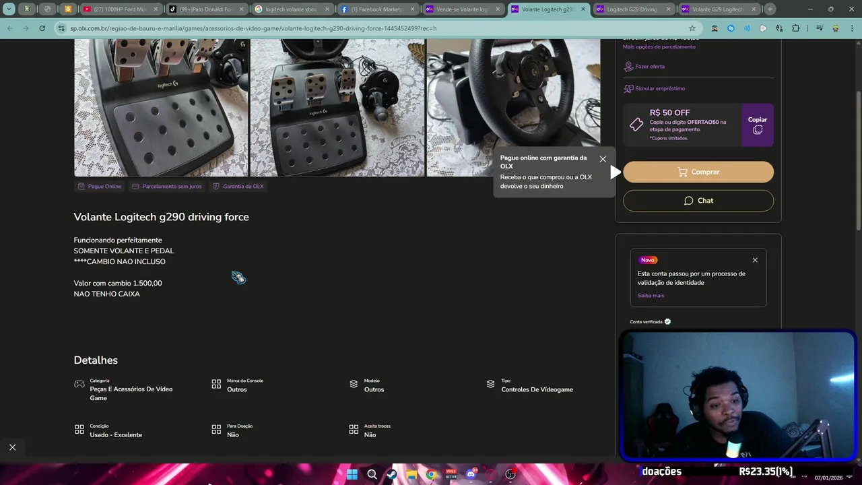Viewport: 862px width, 485px height.
Task: Click 'Peças E Acessórios De Vídeo Game' category
Action: pos(131,393)
